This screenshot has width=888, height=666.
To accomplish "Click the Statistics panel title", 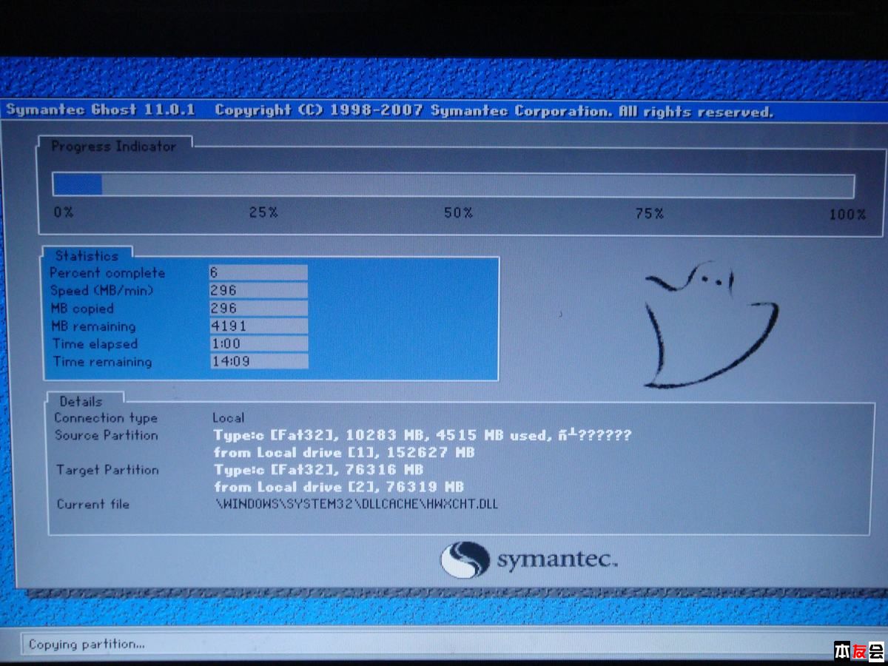I will click(87, 256).
